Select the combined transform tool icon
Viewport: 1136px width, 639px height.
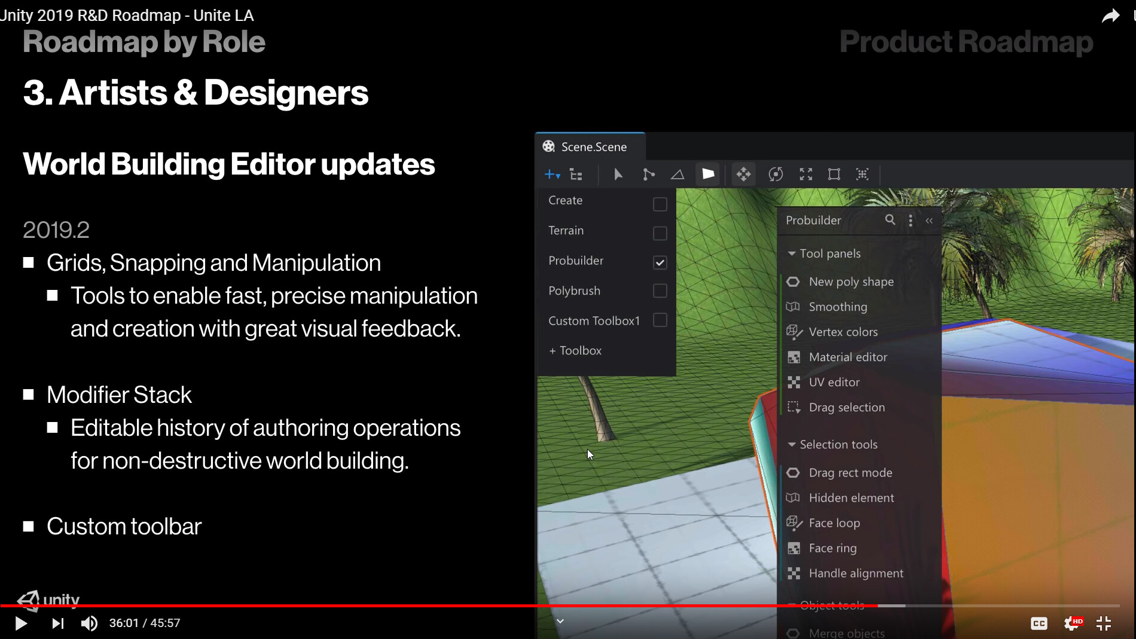click(862, 174)
